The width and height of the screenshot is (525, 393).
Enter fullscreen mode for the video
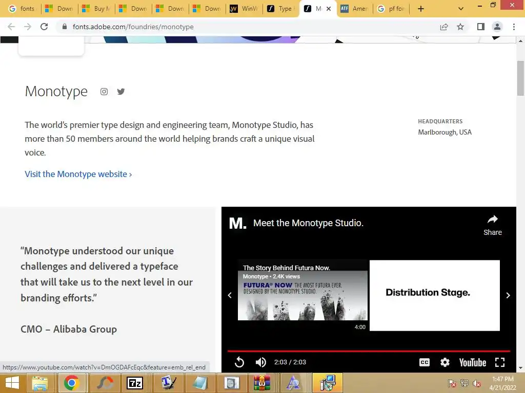point(500,362)
